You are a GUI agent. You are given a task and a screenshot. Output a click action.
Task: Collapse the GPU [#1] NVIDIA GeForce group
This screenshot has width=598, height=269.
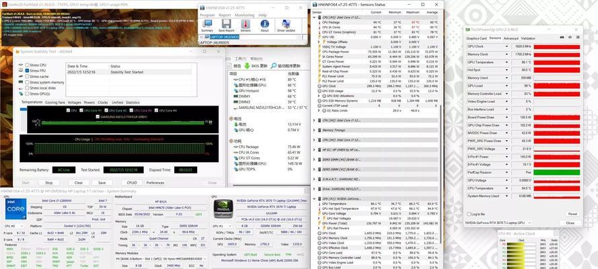point(314,198)
